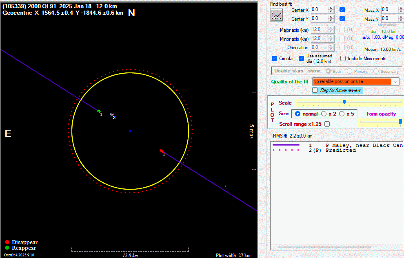Viewport: 404px width, 258px height.
Task: Click the blue center point of the asteroid
Action: point(130,131)
